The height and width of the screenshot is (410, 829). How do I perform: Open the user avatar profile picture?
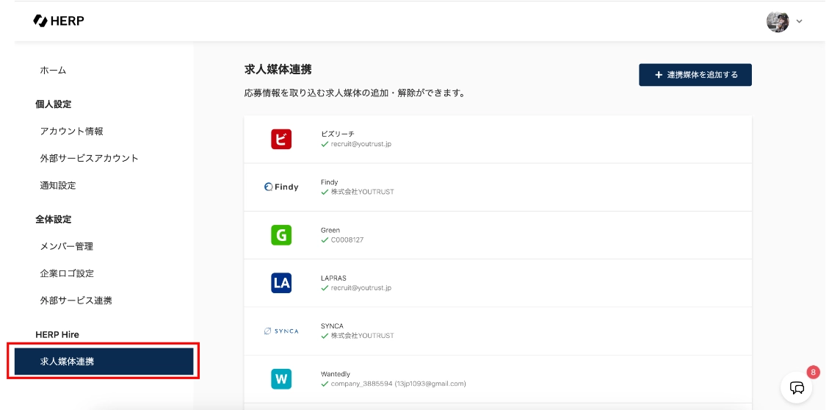click(x=778, y=21)
